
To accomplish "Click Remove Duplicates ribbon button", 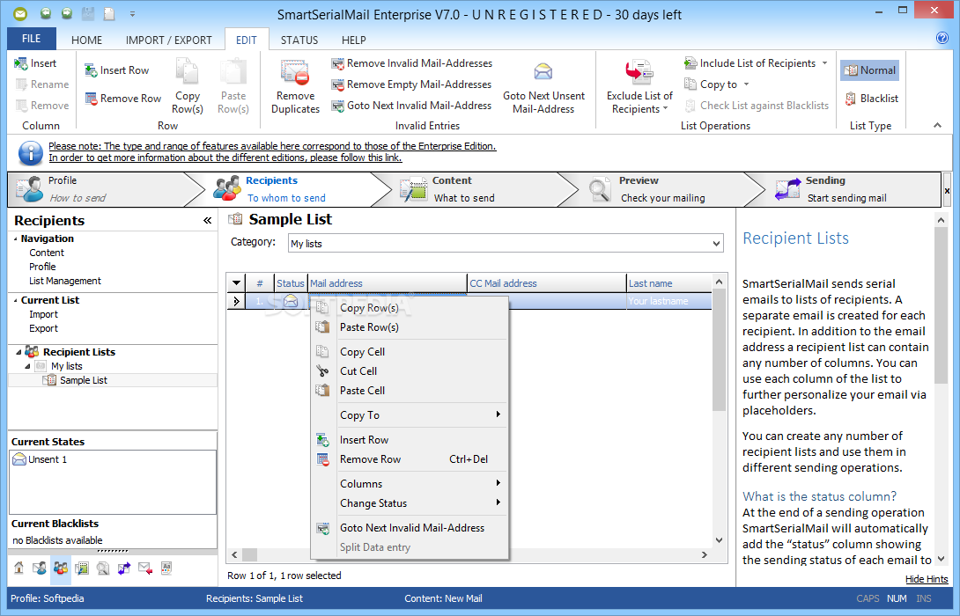I will tap(295, 86).
